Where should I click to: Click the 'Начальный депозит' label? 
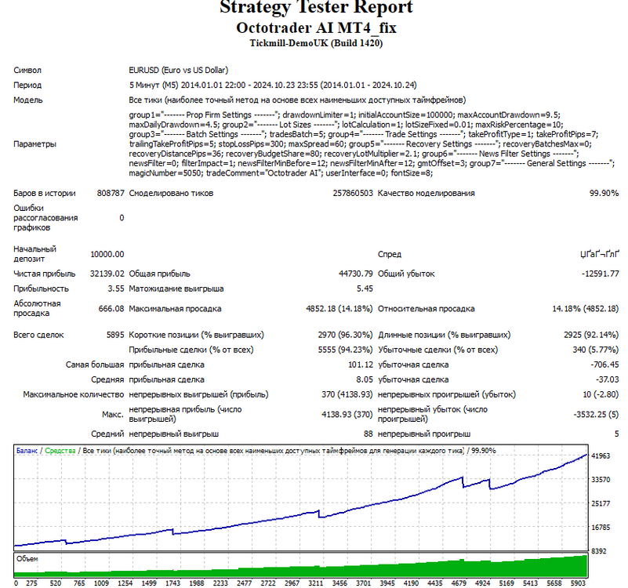tap(34, 254)
